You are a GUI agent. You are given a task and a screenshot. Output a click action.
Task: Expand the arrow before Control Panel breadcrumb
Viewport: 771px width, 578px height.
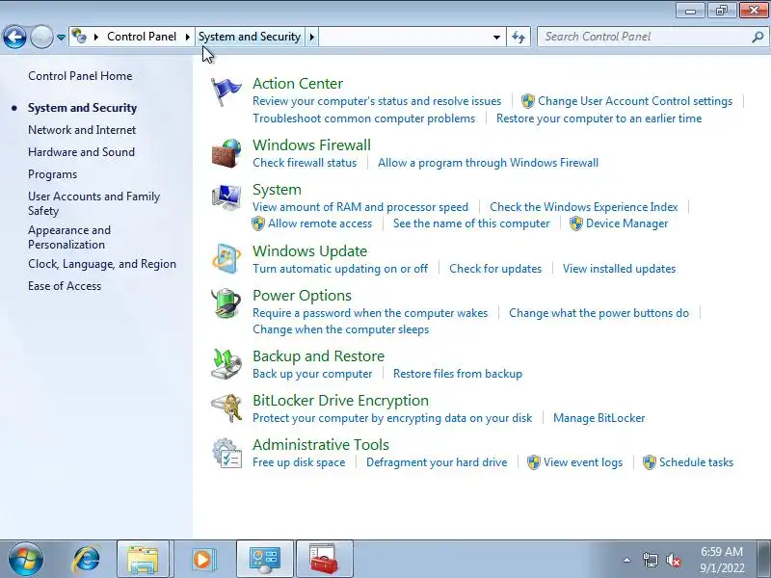(95, 37)
